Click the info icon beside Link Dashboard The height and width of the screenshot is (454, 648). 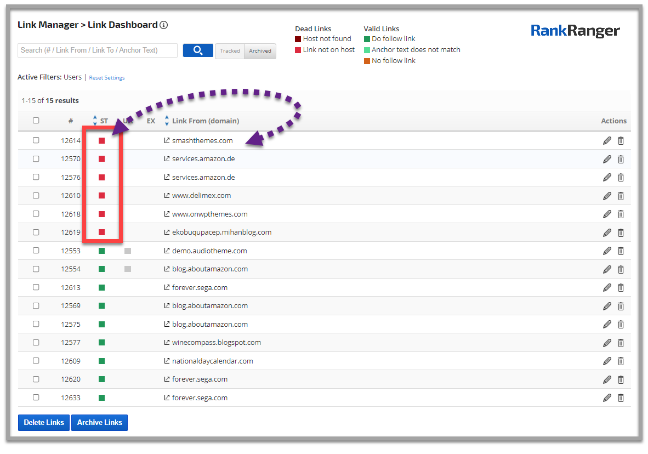(163, 25)
